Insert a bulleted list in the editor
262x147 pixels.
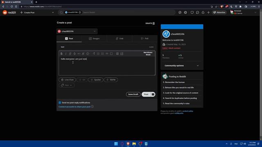point(98,53)
